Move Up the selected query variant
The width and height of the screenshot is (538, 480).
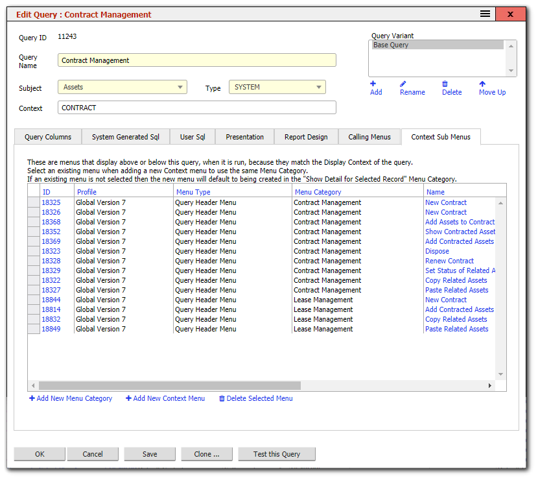[492, 88]
